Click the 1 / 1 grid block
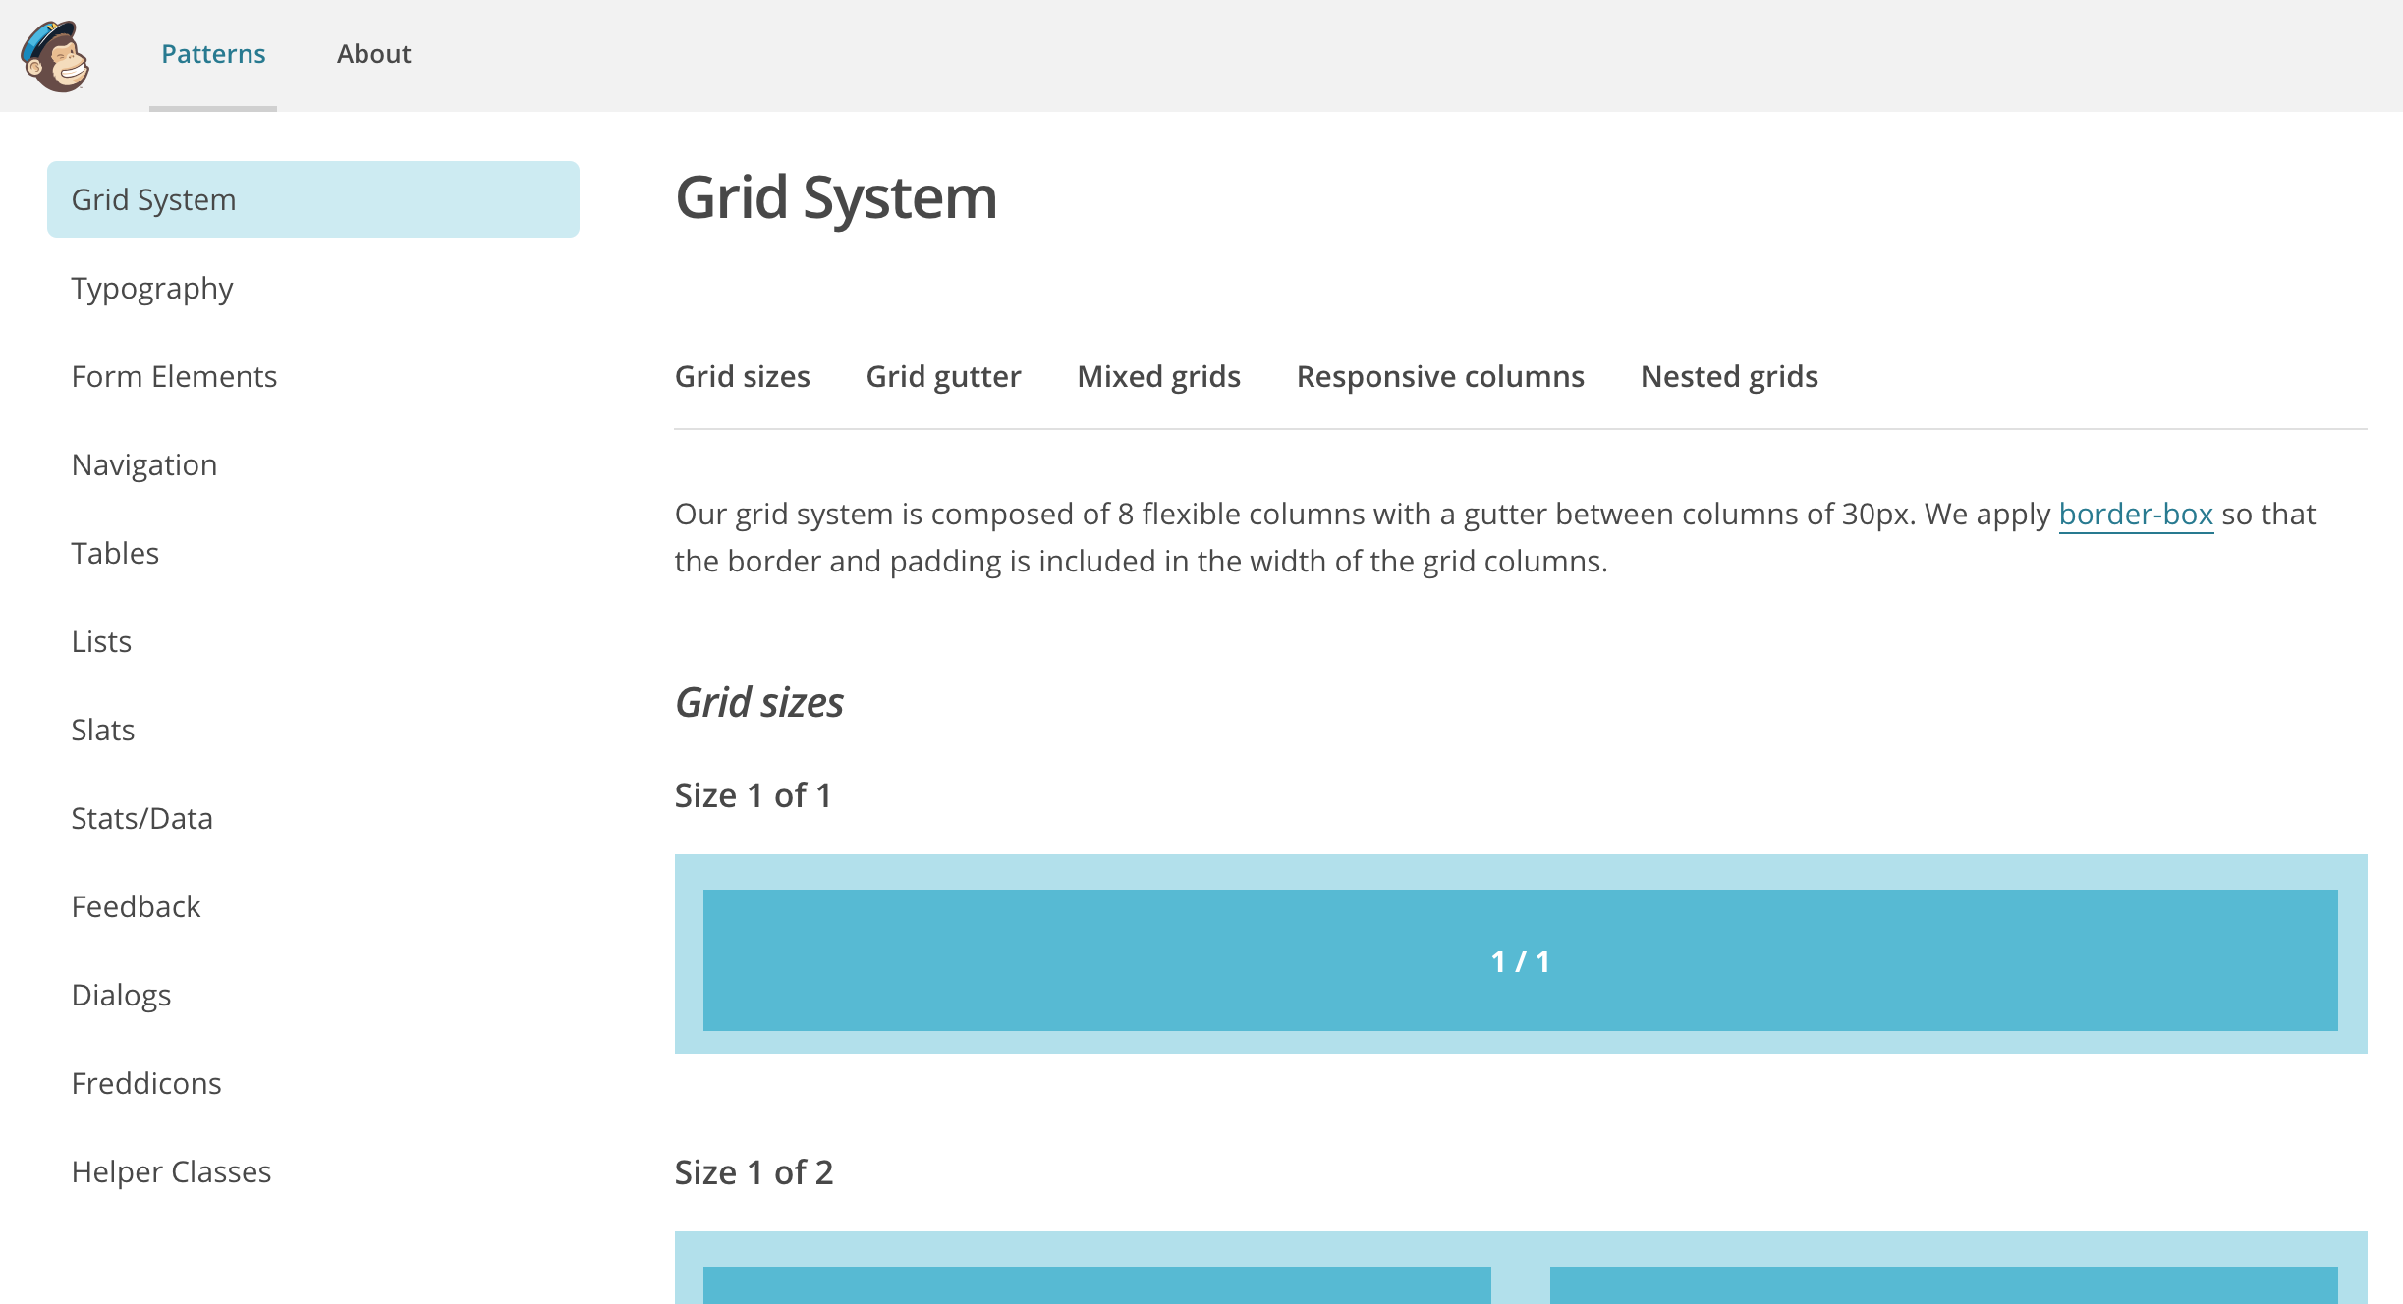Image resolution: width=2403 pixels, height=1304 pixels. pyautogui.click(x=1520, y=960)
